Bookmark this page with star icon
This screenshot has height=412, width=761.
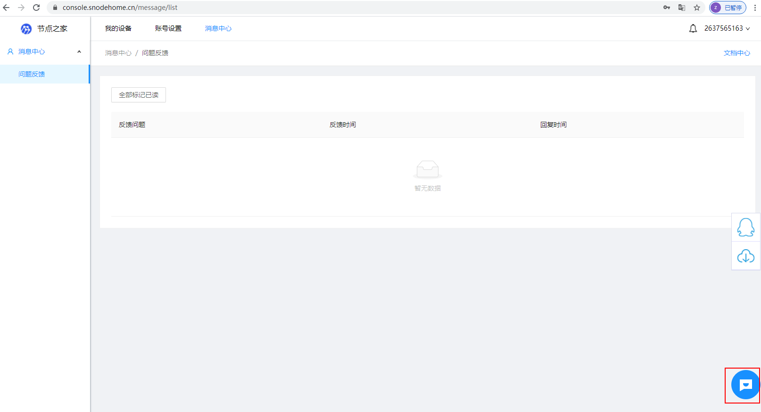(697, 8)
